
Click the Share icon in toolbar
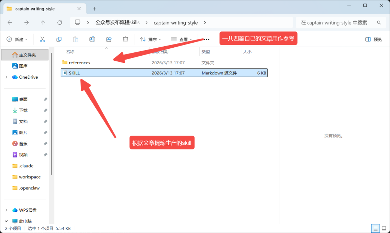109,39
